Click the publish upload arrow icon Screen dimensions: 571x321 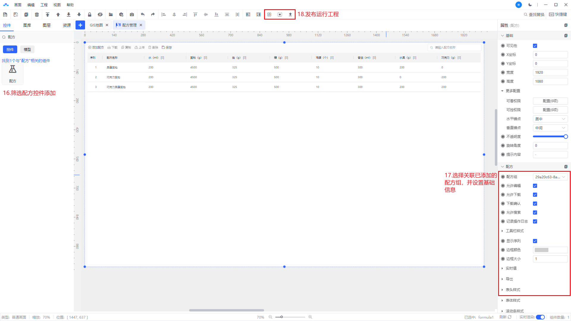(x=290, y=15)
